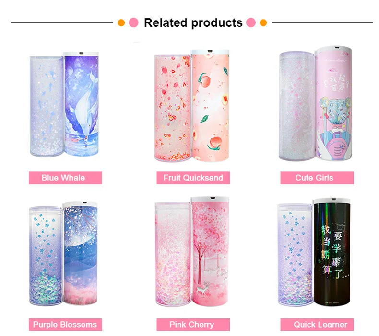This screenshot has width=379, height=336.
Task: Open the Cute Girls pencil case image
Action: (316, 104)
